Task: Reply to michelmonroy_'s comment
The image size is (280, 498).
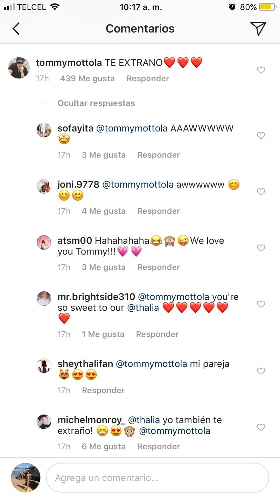Action: tap(159, 447)
